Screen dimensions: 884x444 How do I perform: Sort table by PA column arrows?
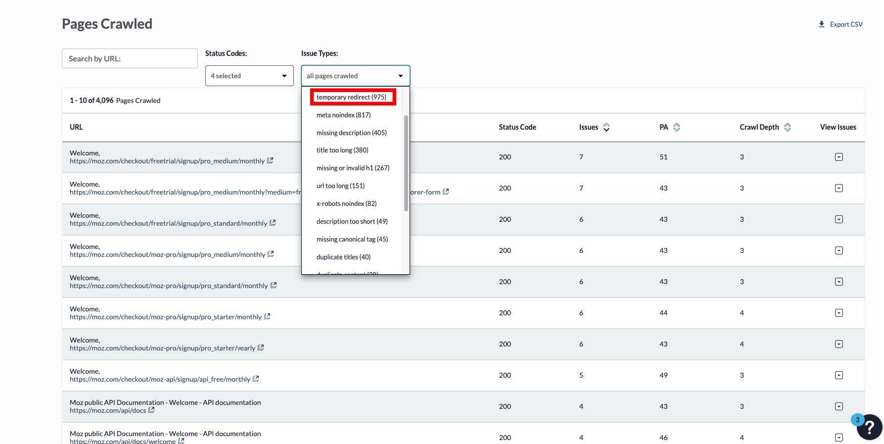[x=677, y=127]
